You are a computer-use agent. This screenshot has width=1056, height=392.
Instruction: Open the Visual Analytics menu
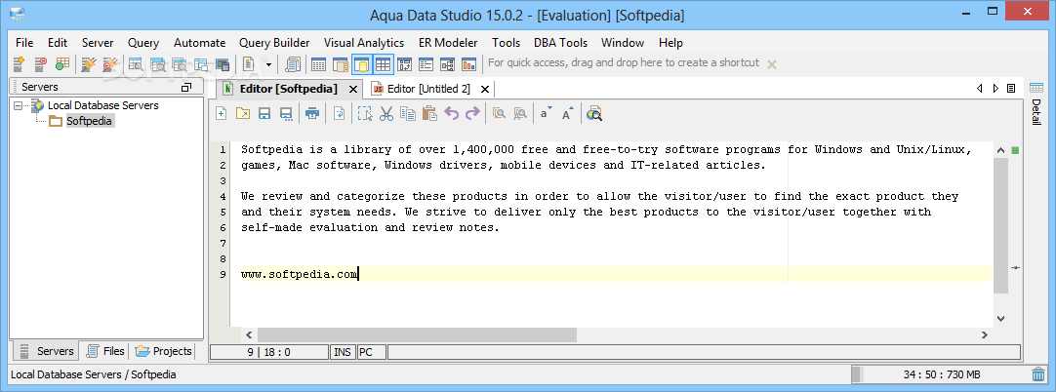[364, 42]
